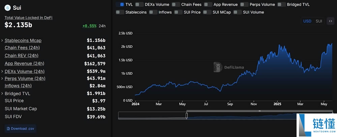The image size is (337, 137).
Task: Click the embed chart code icon
Action: pyautogui.click(x=331, y=21)
